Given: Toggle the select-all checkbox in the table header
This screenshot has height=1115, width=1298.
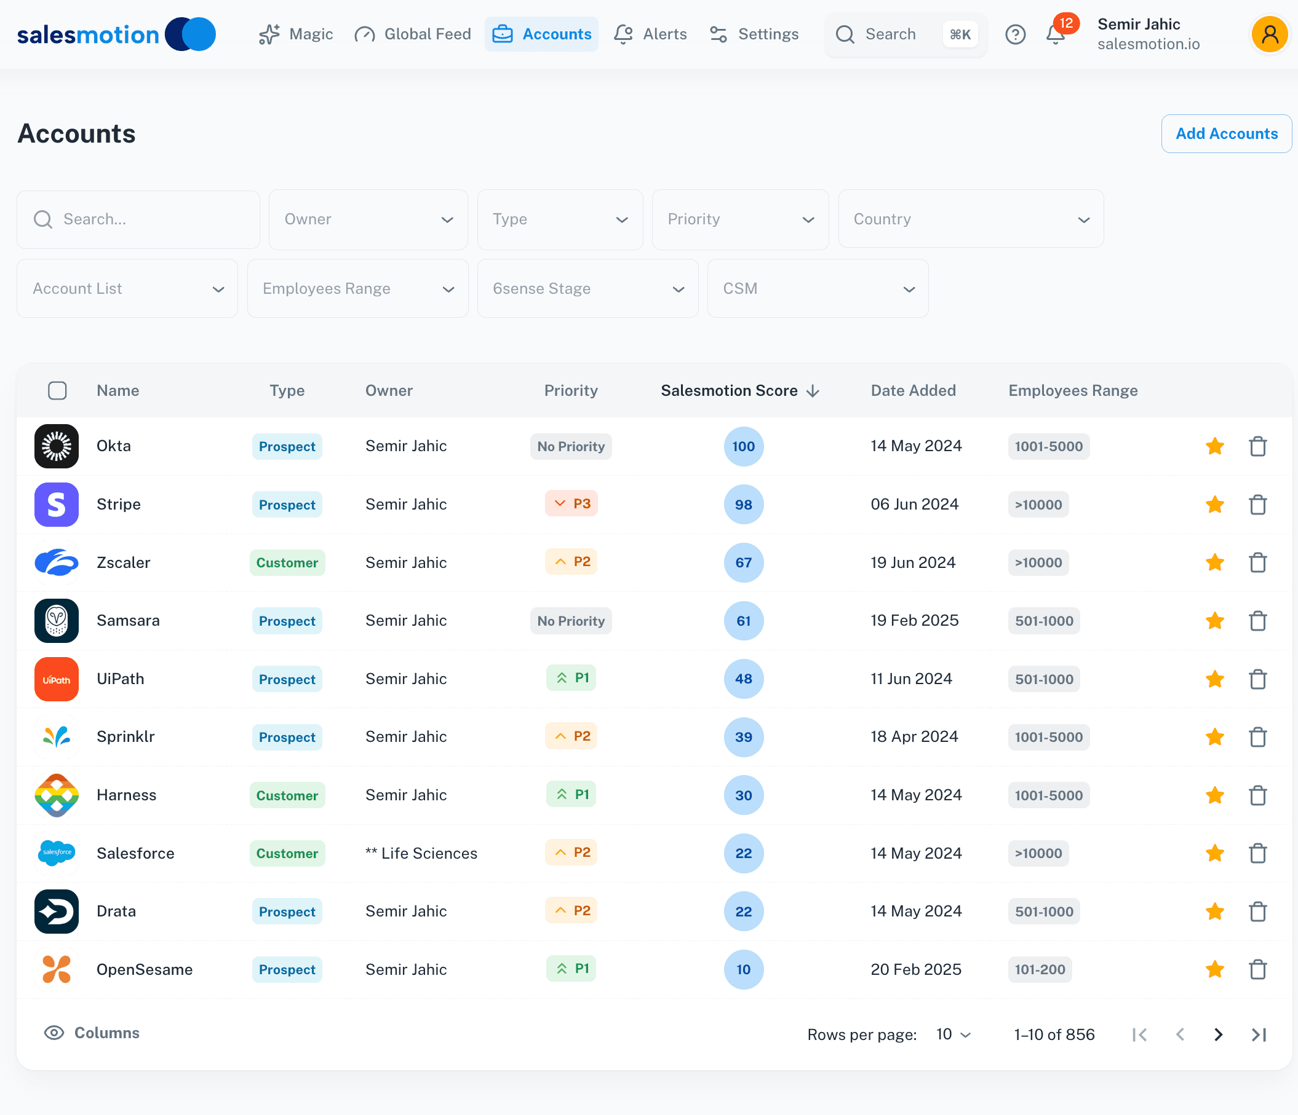Looking at the screenshot, I should click(x=57, y=390).
